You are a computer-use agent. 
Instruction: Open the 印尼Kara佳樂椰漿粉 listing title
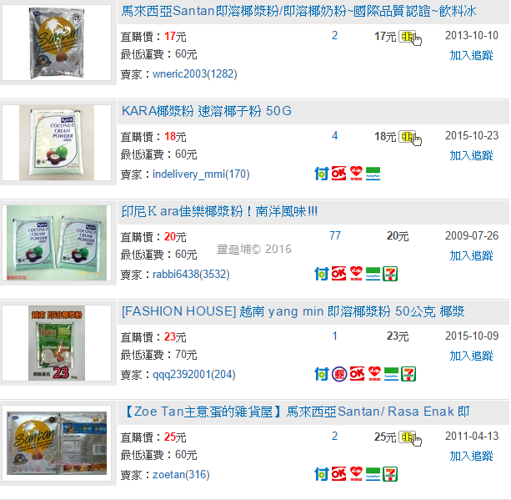pos(219,211)
